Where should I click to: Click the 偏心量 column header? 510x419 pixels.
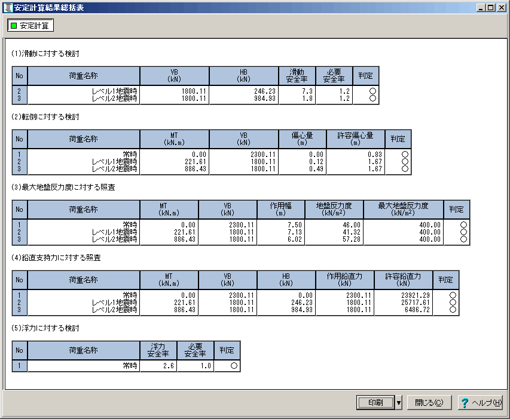[303, 139]
